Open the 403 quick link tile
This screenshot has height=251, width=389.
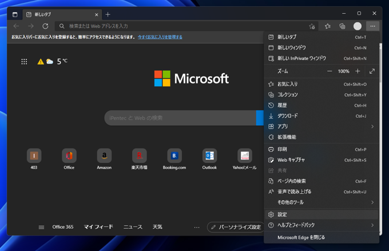[34, 159]
